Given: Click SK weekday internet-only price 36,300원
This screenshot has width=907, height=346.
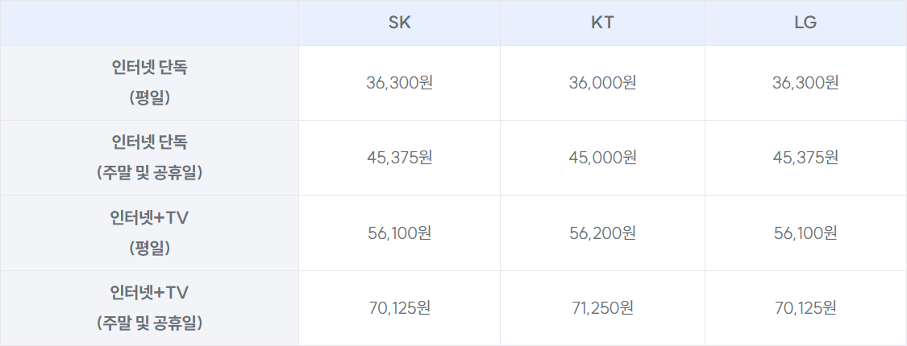Looking at the screenshot, I should tap(400, 83).
